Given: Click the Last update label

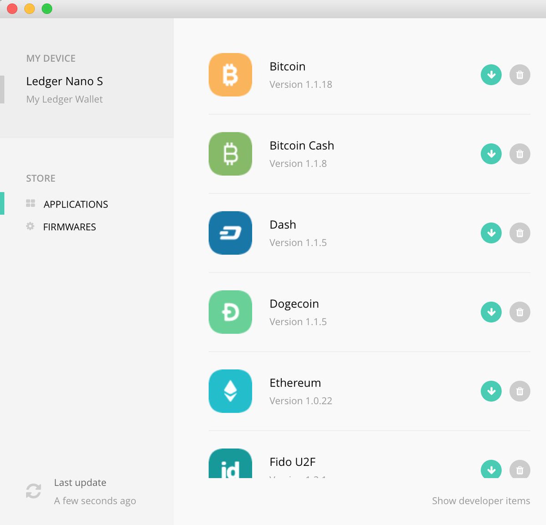Looking at the screenshot, I should pos(80,483).
